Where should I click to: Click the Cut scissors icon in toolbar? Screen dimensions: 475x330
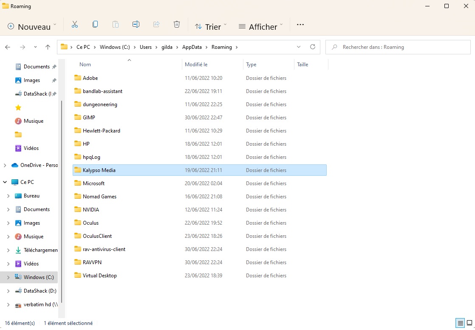pyautogui.click(x=75, y=25)
